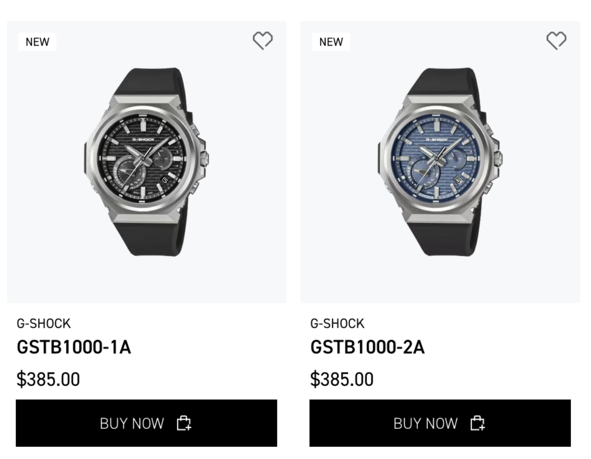Click shopping bag icon on GSTB1000-2A button
The width and height of the screenshot is (591, 459).
pos(478,423)
